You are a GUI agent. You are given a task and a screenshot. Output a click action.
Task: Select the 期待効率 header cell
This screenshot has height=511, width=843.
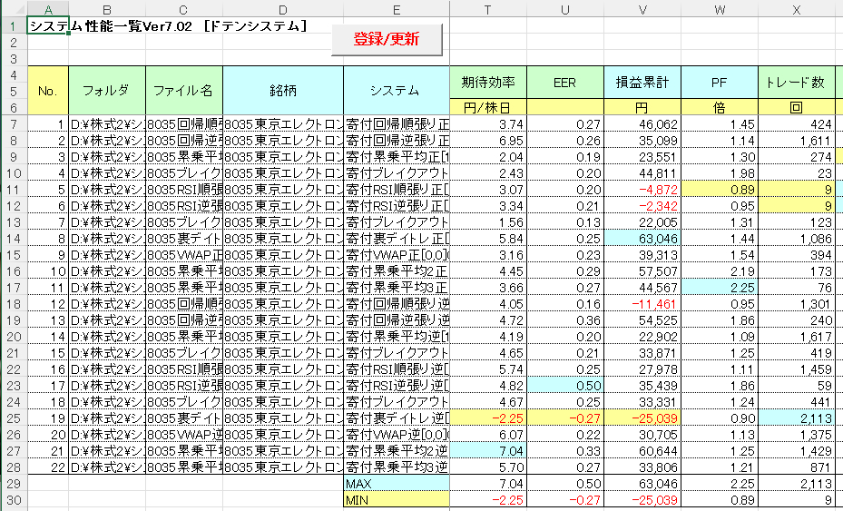click(x=488, y=83)
